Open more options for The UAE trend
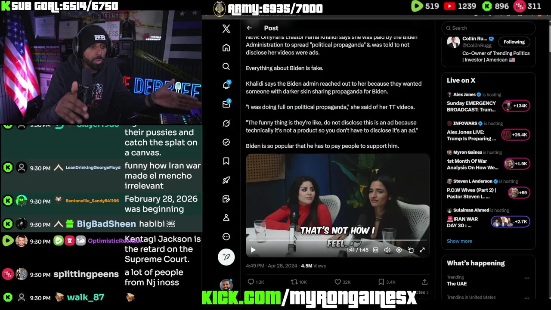The height and width of the screenshot is (310, 551). pyautogui.click(x=526, y=278)
